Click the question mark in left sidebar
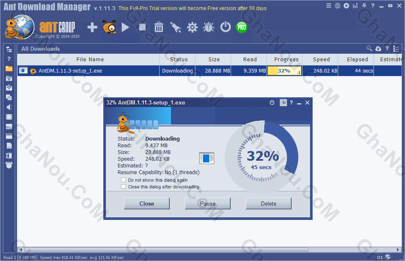Image resolution: width=405 pixels, height=261 pixels. pyautogui.click(x=9, y=59)
